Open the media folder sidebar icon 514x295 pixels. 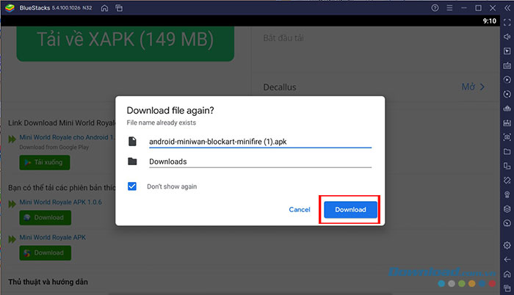click(x=507, y=150)
